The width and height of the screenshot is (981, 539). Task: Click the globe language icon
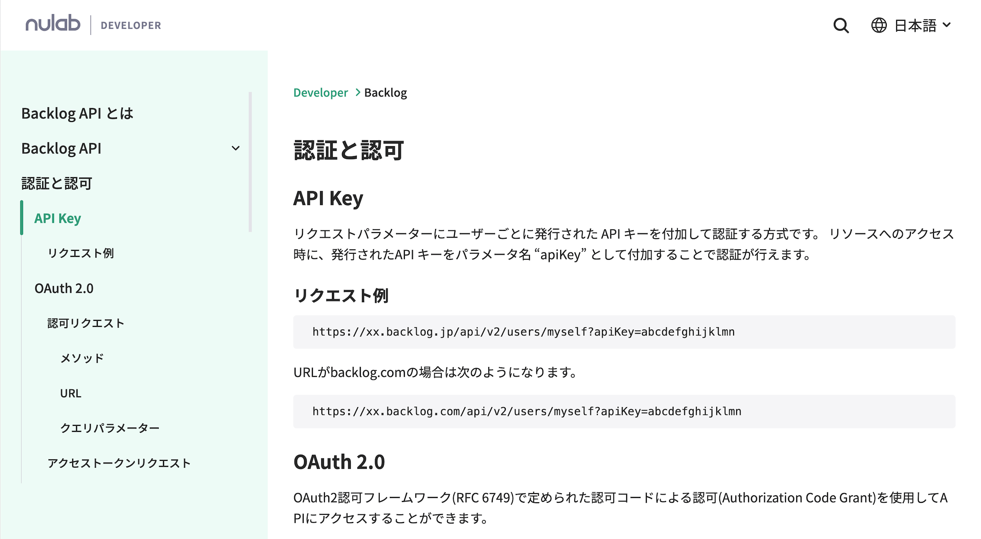(x=878, y=26)
